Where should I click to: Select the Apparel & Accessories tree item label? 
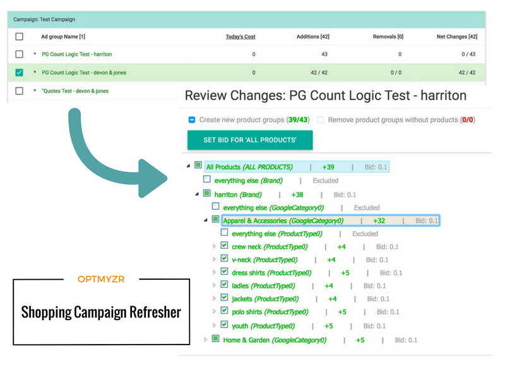point(283,220)
